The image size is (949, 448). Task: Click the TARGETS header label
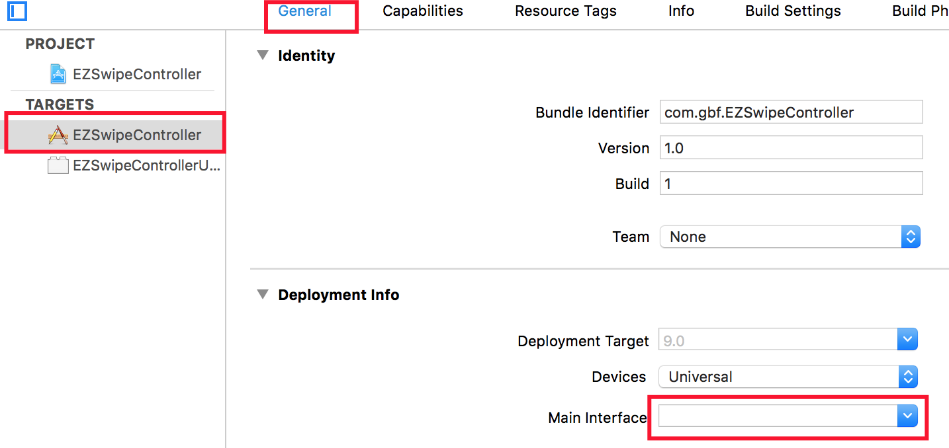point(60,104)
